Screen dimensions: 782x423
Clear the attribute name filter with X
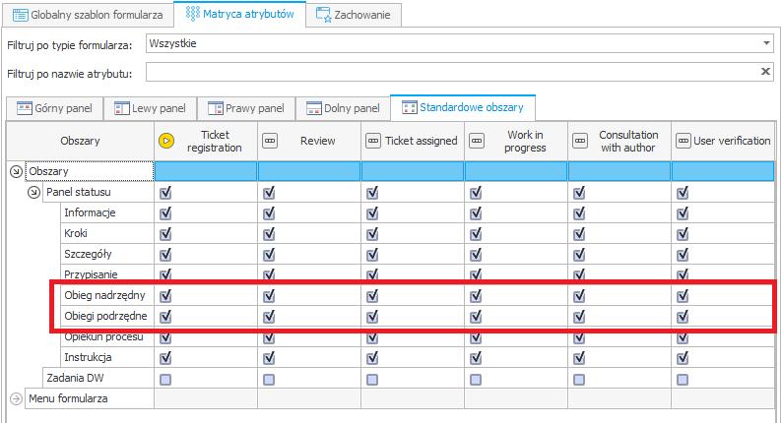tap(765, 72)
